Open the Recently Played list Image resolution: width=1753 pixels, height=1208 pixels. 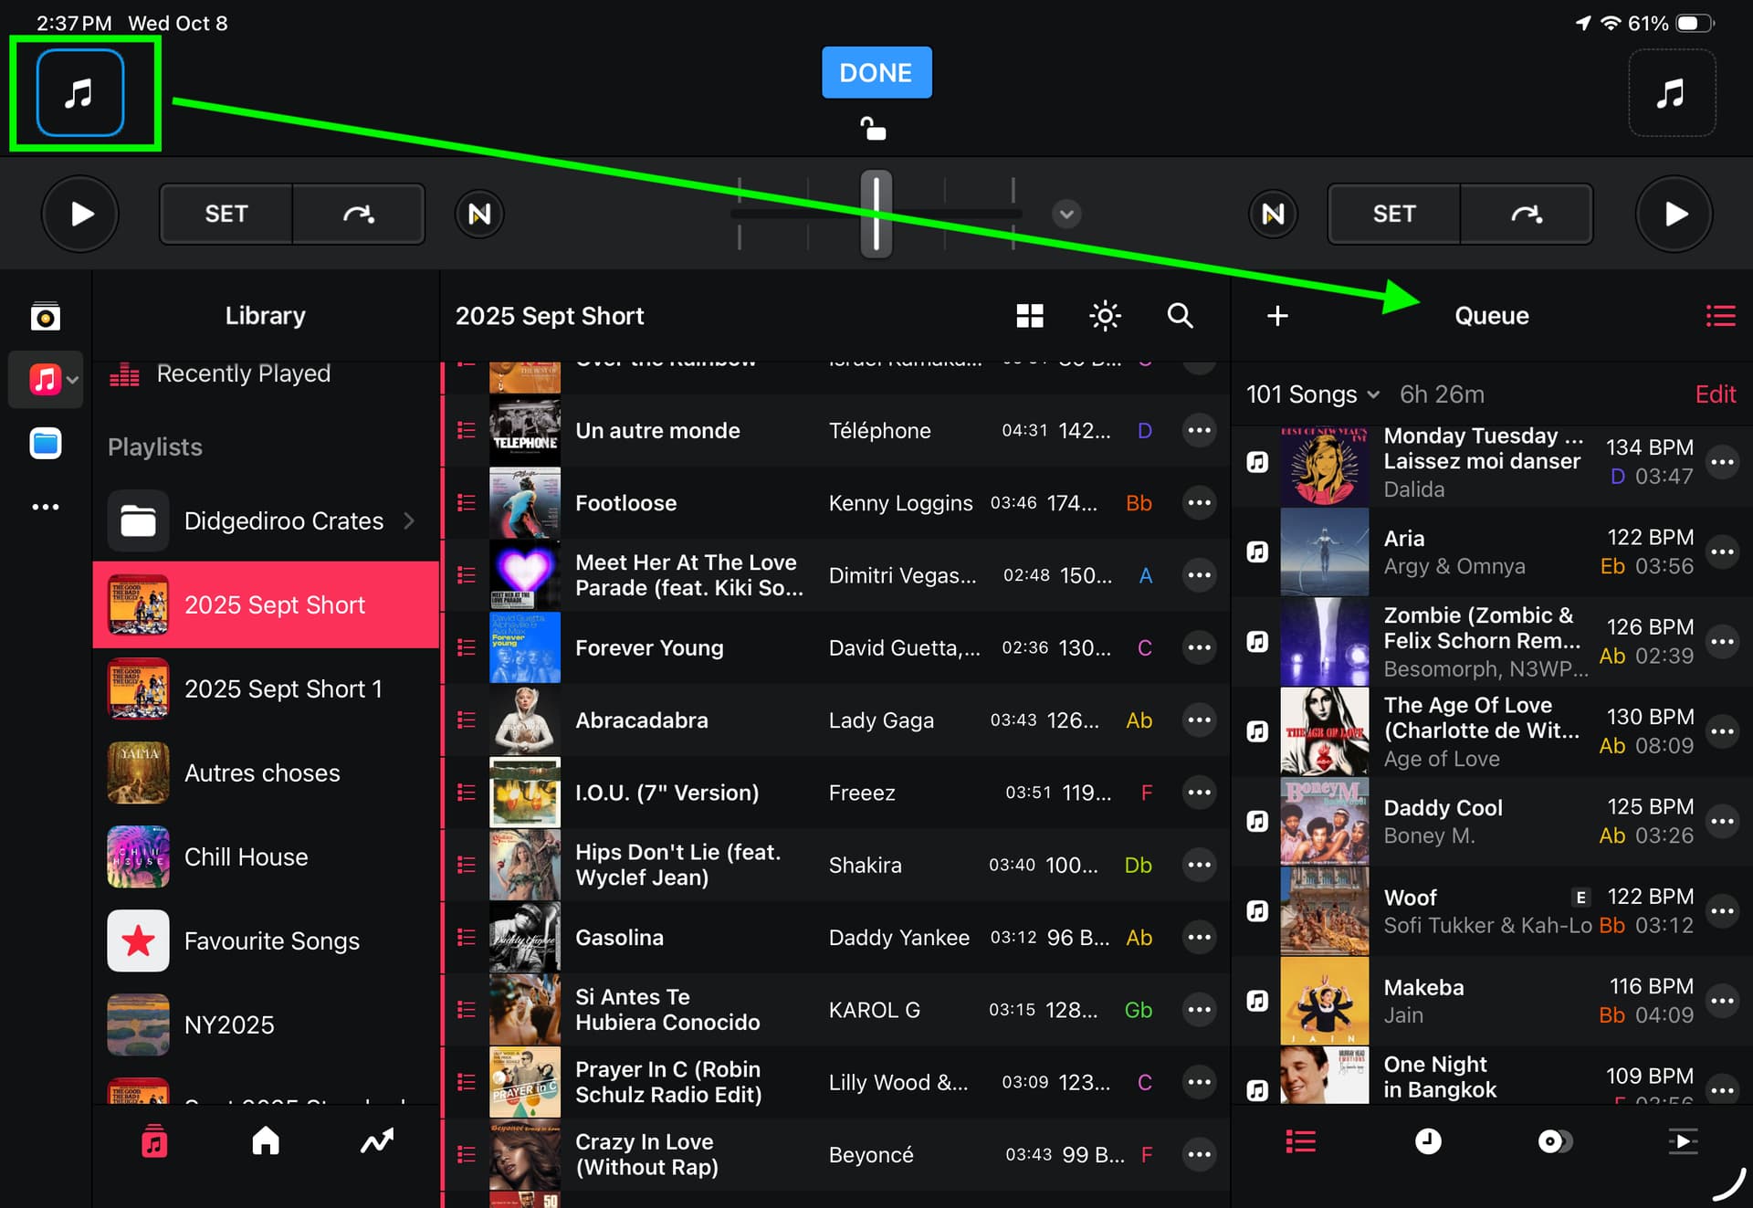[243, 373]
